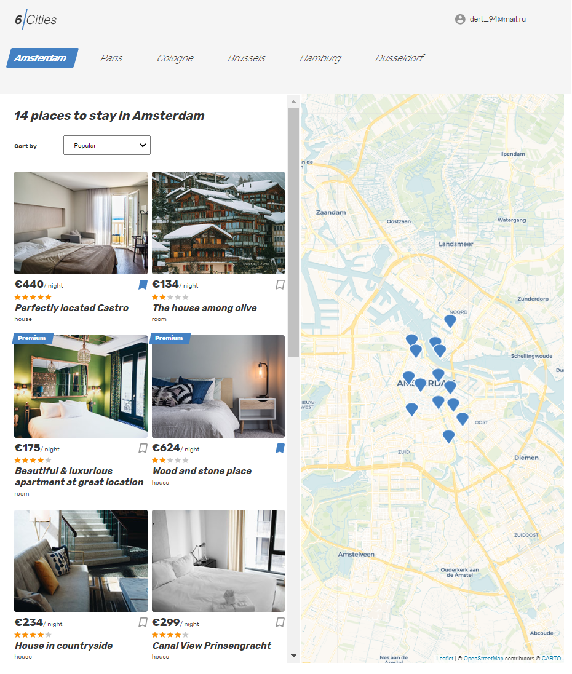Open the Perfectly located Castro title link
This screenshot has width=572, height=674.
click(72, 308)
